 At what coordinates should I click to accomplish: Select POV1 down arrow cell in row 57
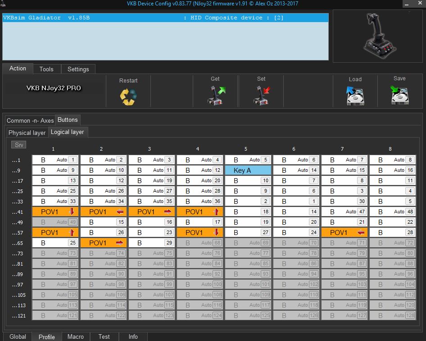click(x=200, y=232)
